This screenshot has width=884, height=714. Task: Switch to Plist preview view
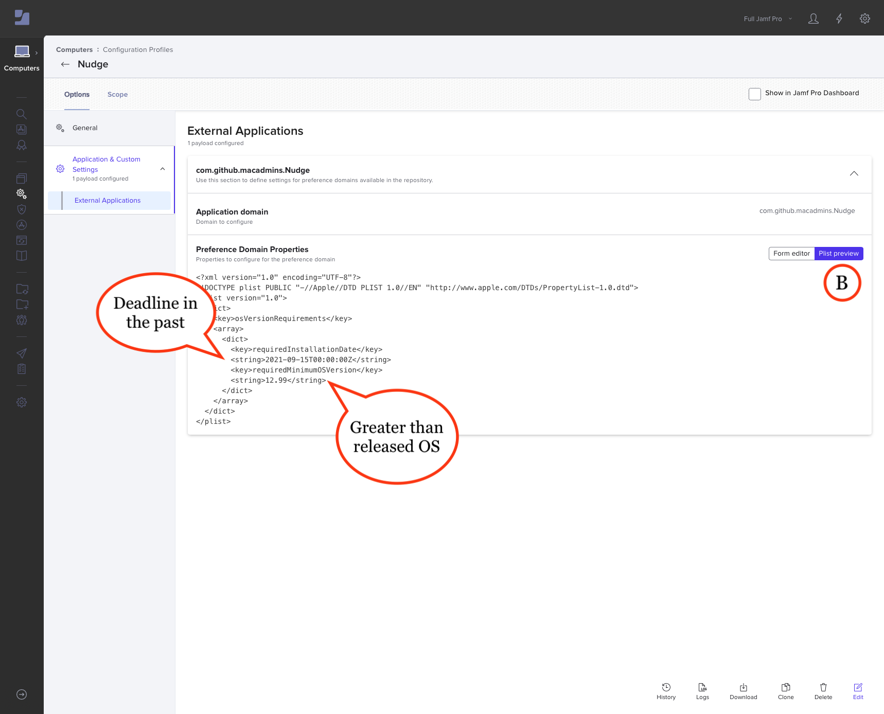[839, 254]
